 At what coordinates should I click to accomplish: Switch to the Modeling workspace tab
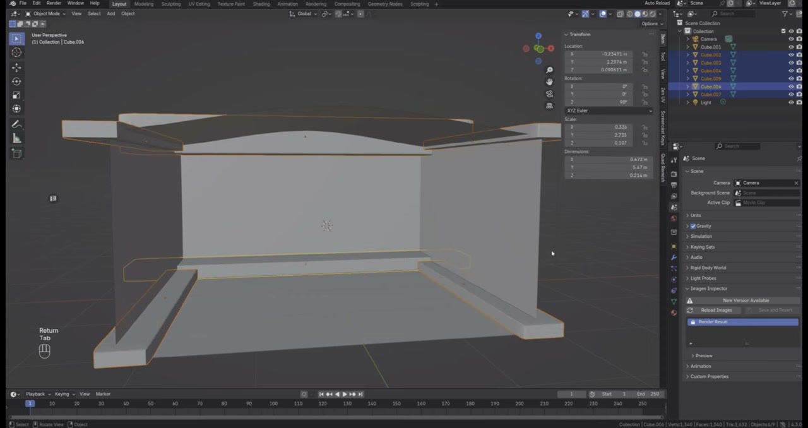(x=143, y=4)
